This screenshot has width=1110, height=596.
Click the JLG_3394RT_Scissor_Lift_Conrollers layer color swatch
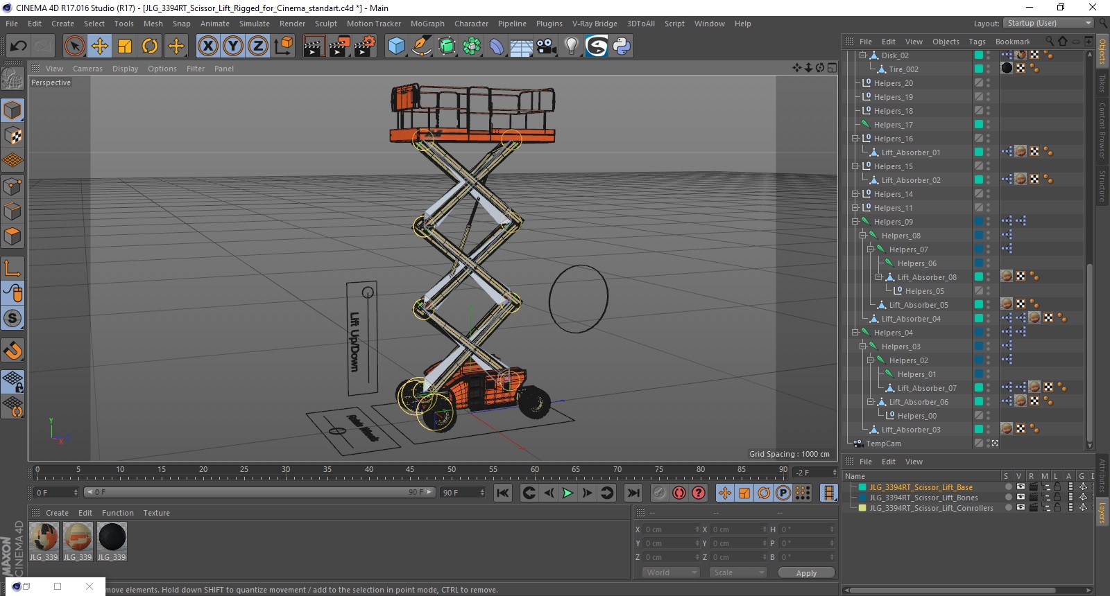click(862, 508)
